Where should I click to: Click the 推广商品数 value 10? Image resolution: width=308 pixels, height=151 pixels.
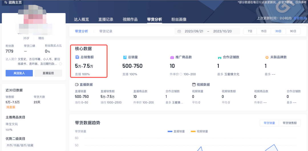coord(172,66)
